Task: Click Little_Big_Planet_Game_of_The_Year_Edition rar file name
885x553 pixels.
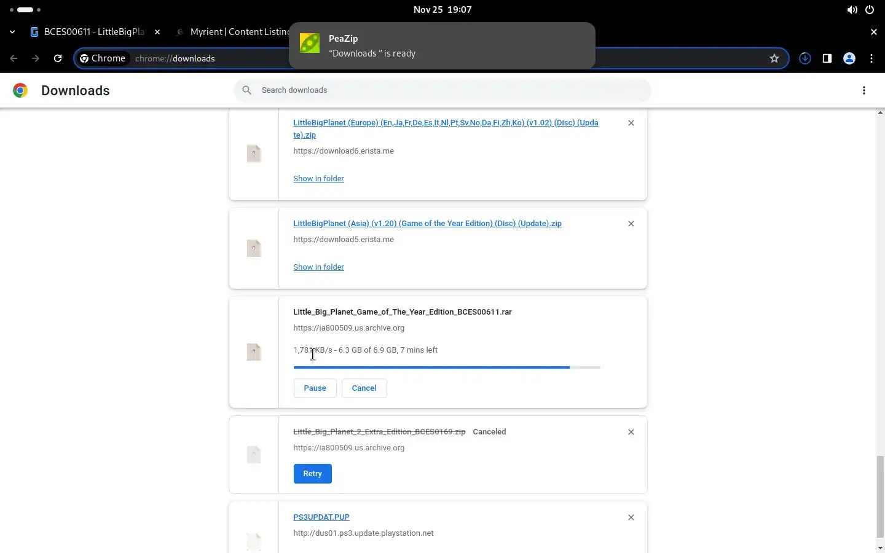Action: pyautogui.click(x=403, y=312)
